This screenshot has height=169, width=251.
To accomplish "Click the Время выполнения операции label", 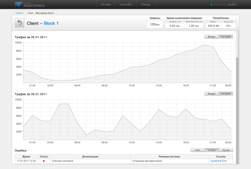I will [184, 18].
